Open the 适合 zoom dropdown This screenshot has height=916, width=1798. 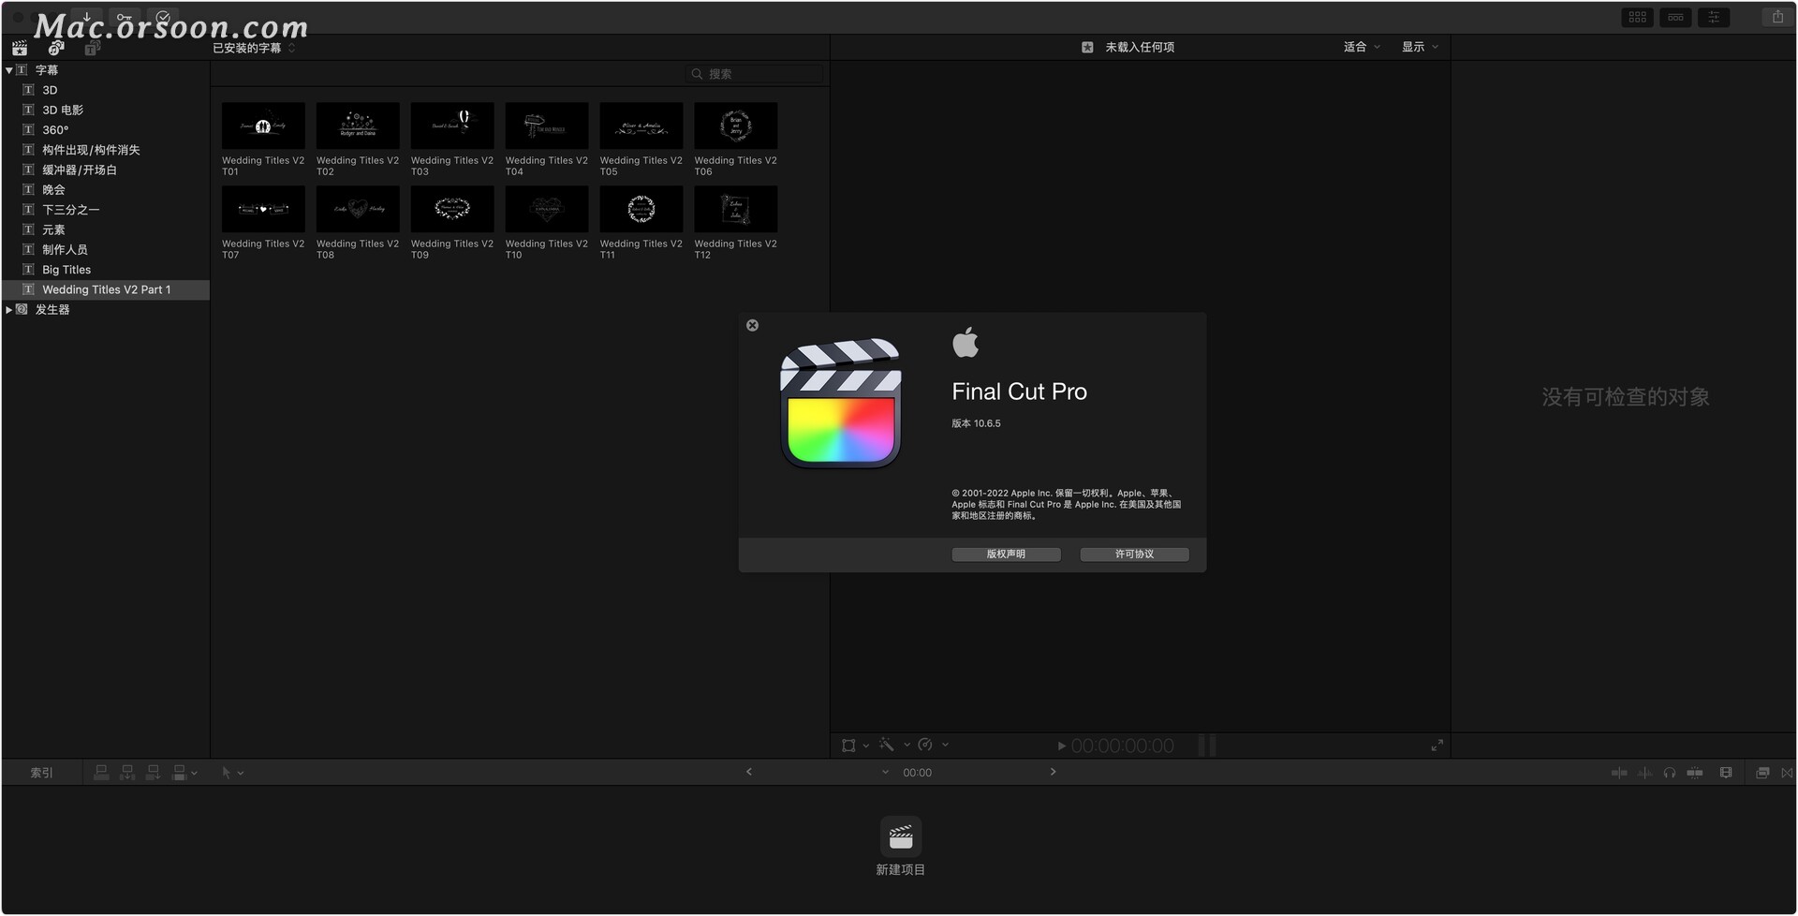pos(1362,47)
